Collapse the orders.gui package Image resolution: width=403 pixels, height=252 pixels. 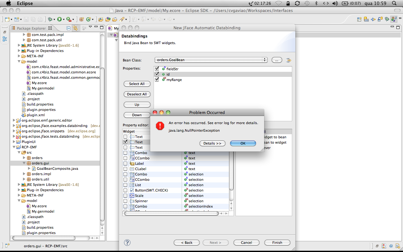24,163
